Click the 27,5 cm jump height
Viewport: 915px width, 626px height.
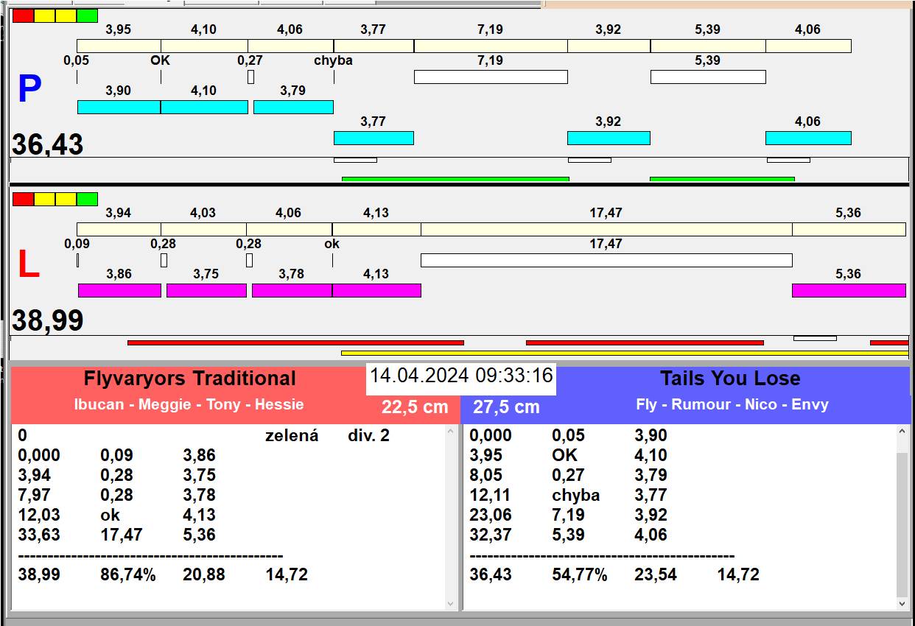coord(506,407)
